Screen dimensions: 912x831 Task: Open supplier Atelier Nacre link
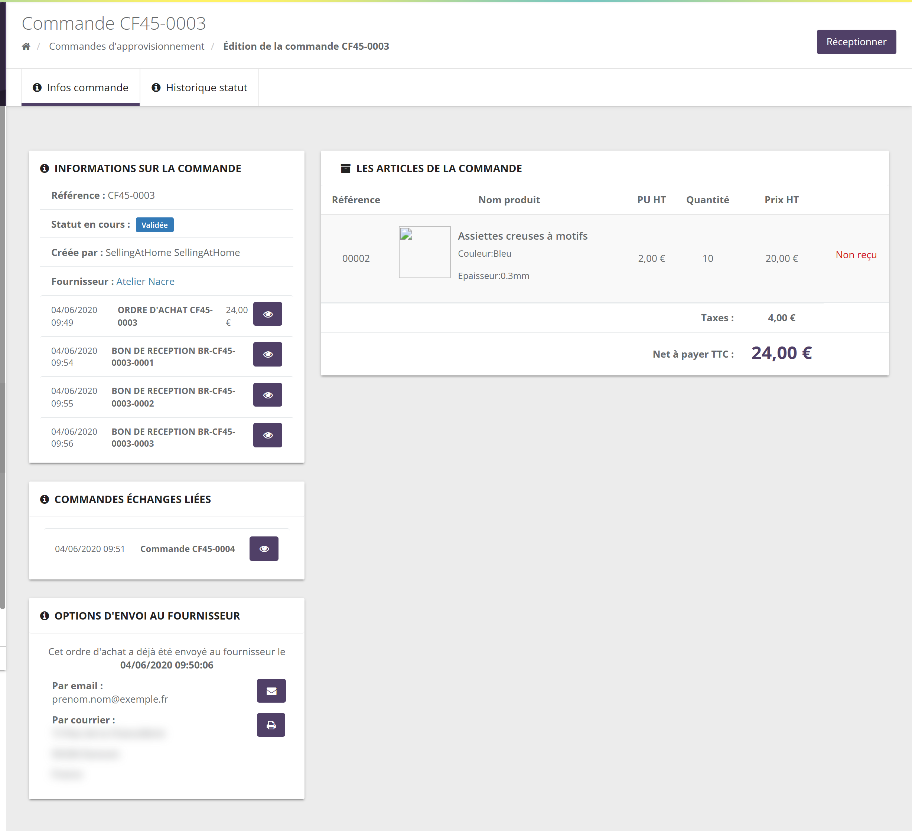[145, 282]
